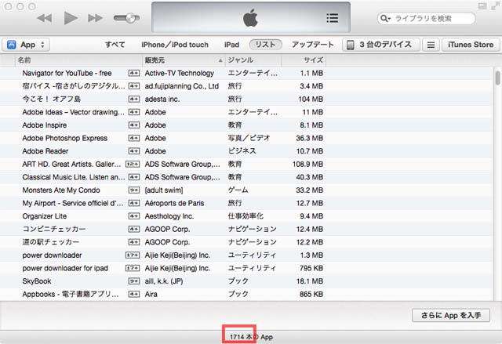Open search options magnifier dropdown
Viewport: 502px width, 344px height.
[x=385, y=19]
